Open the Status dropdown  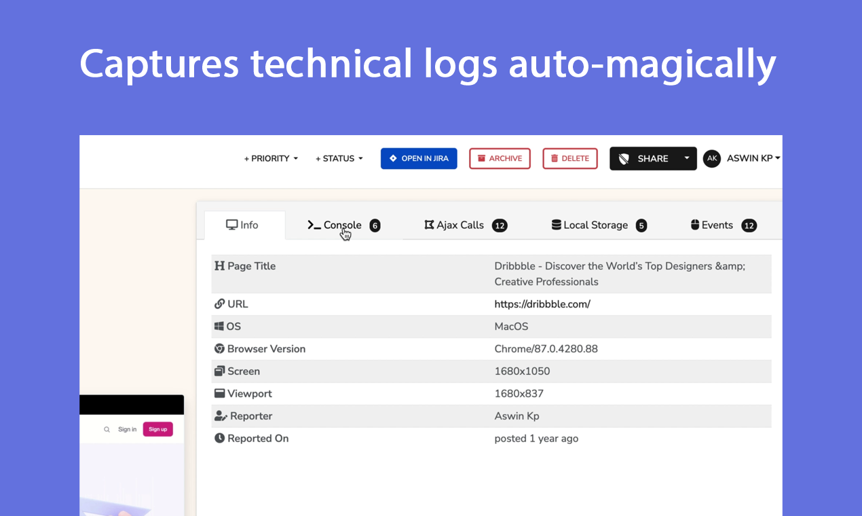[339, 158]
